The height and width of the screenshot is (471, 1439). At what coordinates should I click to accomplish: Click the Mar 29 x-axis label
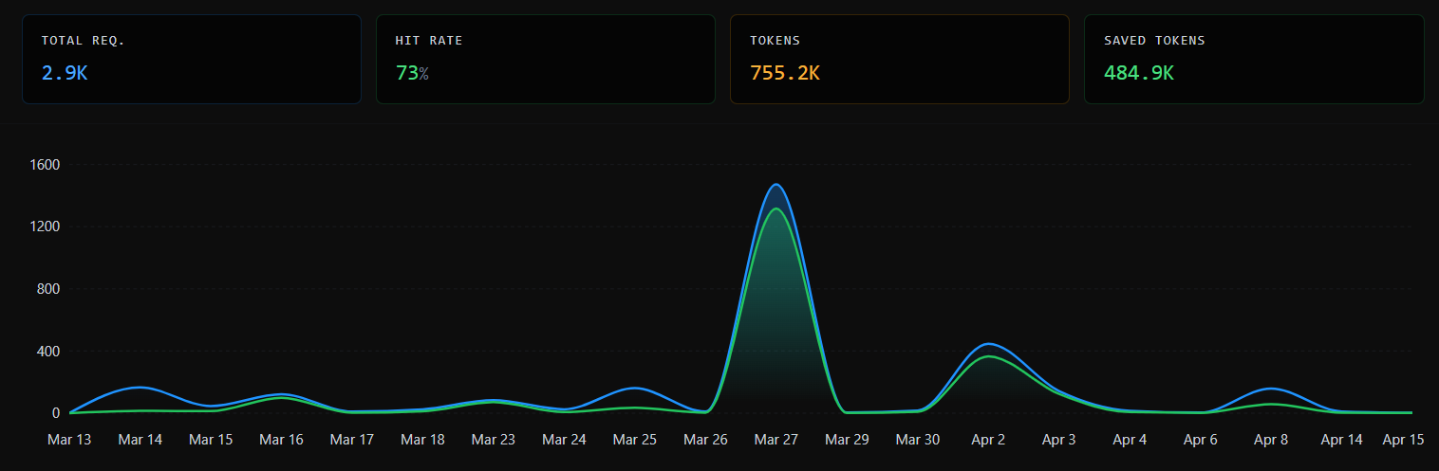coord(848,440)
